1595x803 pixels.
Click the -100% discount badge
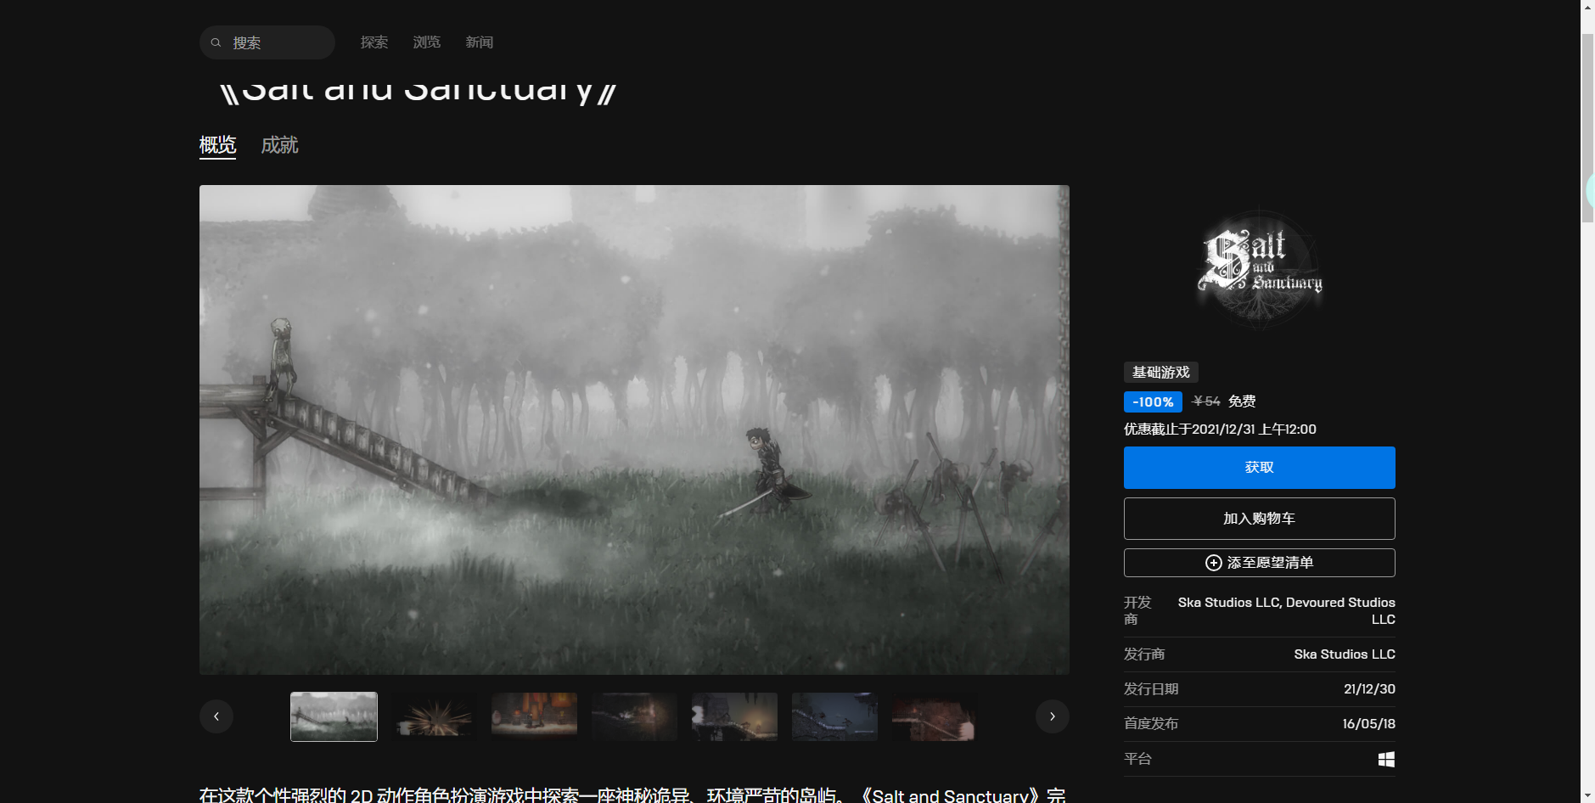click(1153, 401)
